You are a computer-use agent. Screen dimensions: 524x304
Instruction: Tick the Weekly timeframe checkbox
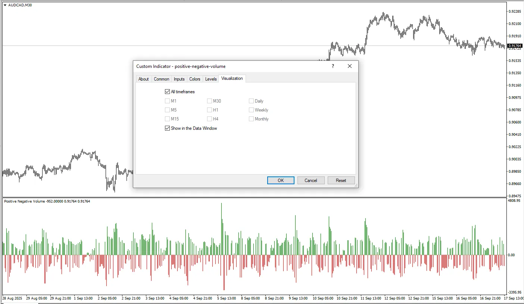coord(252,110)
